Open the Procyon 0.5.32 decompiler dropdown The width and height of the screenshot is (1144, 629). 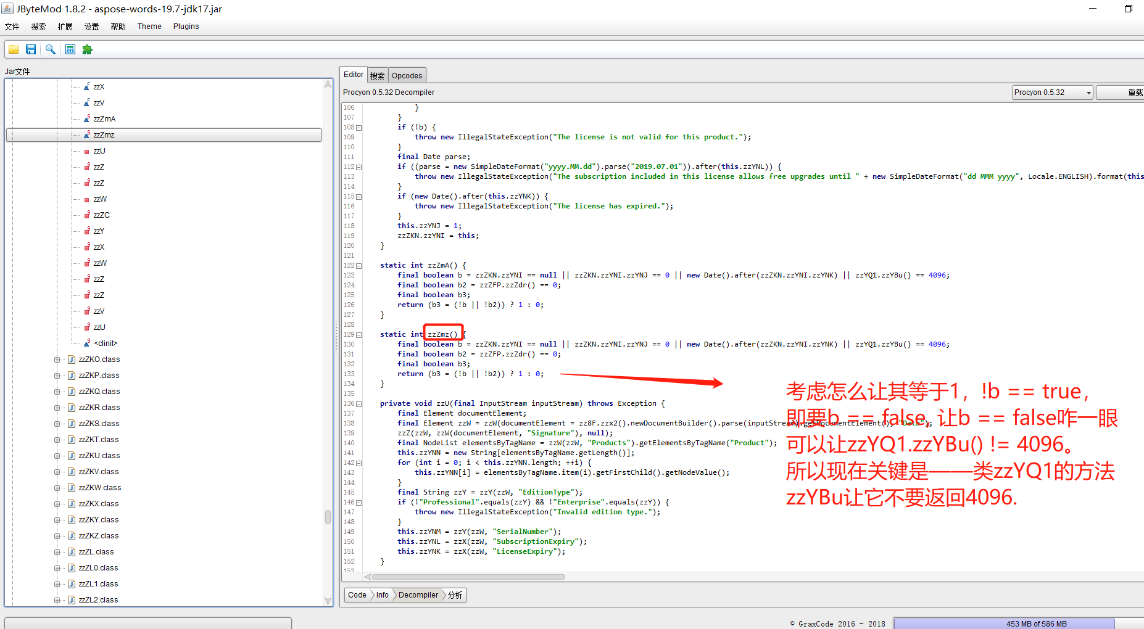coord(1052,92)
